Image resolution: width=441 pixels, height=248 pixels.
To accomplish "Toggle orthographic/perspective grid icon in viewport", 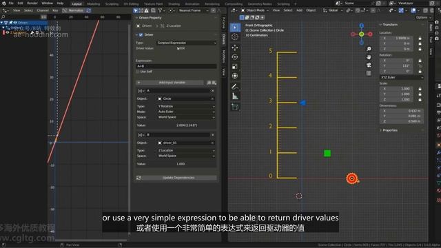I will 369,73.
